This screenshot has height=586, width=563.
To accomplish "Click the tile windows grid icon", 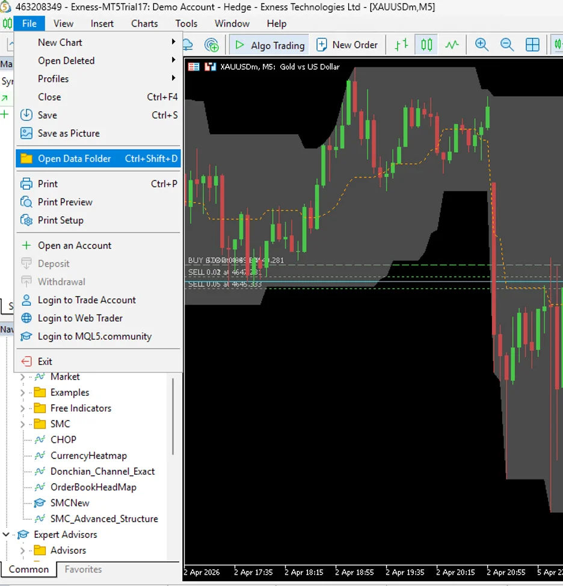I will click(532, 45).
